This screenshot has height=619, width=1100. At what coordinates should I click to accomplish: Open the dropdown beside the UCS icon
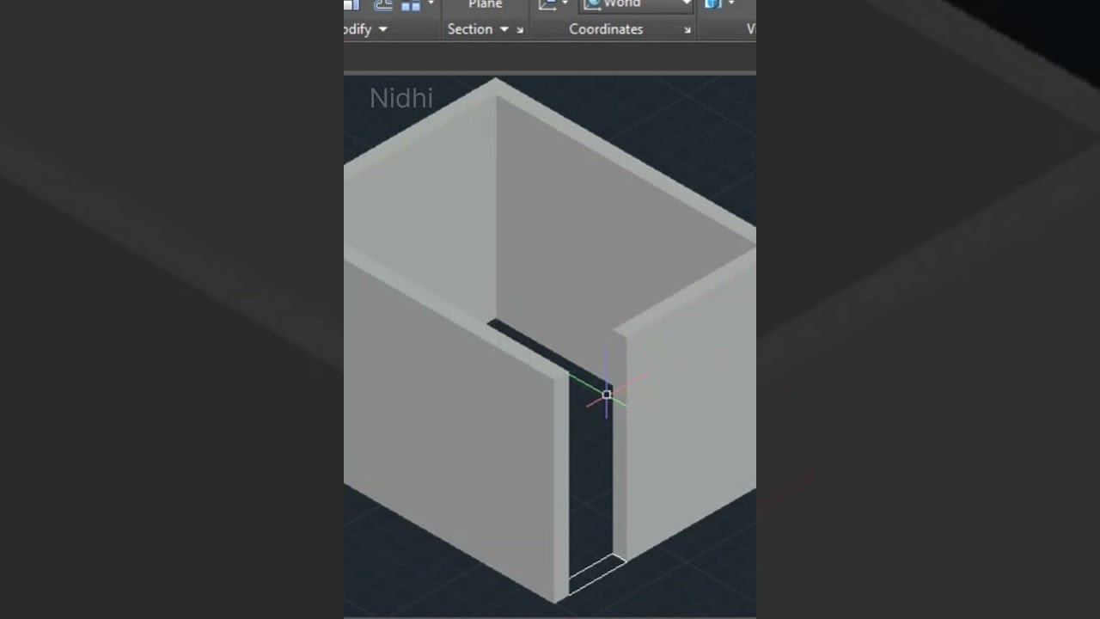tap(565, 4)
